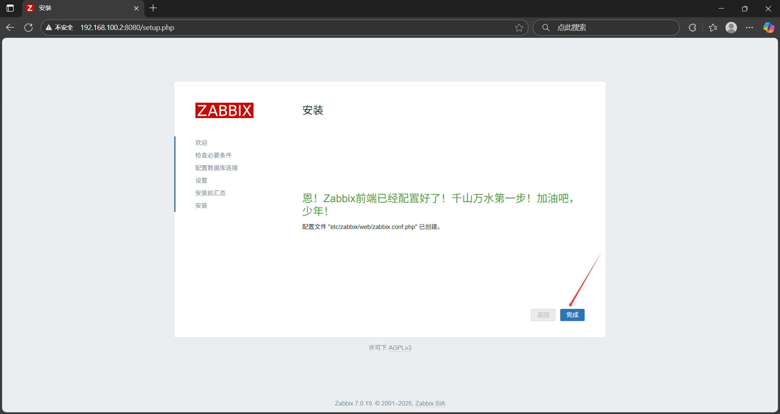Open browser settings and more menu
This screenshot has height=414, width=780.
click(x=750, y=28)
